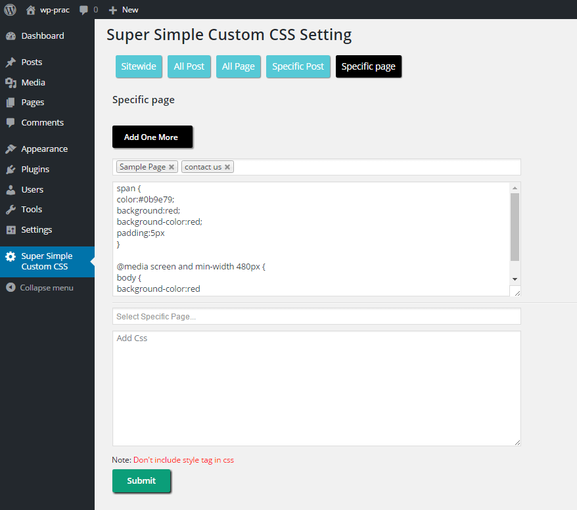Click the home icon next to wp-prac
The image size is (577, 510).
tap(31, 10)
